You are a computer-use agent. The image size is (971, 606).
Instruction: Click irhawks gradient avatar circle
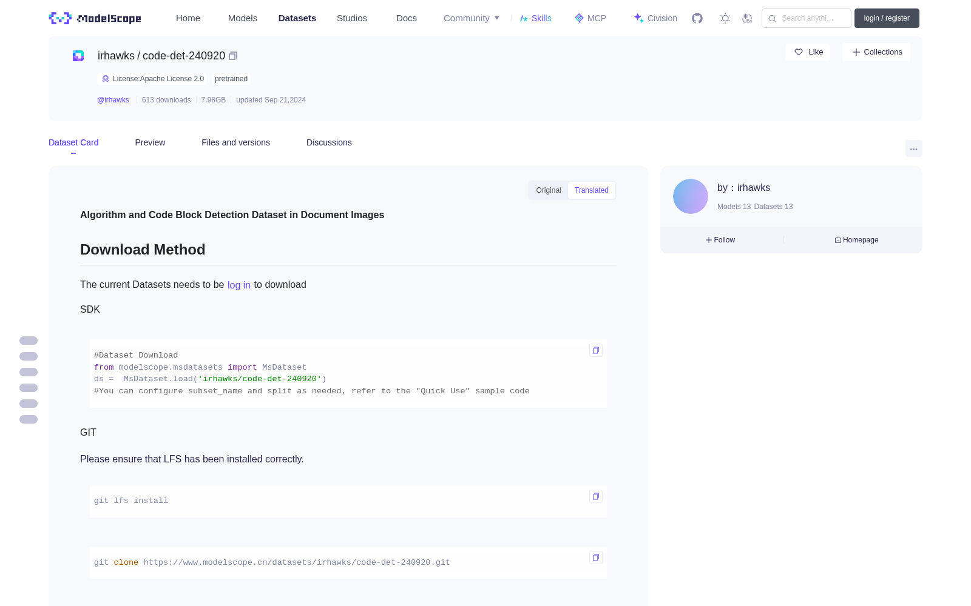point(691,196)
